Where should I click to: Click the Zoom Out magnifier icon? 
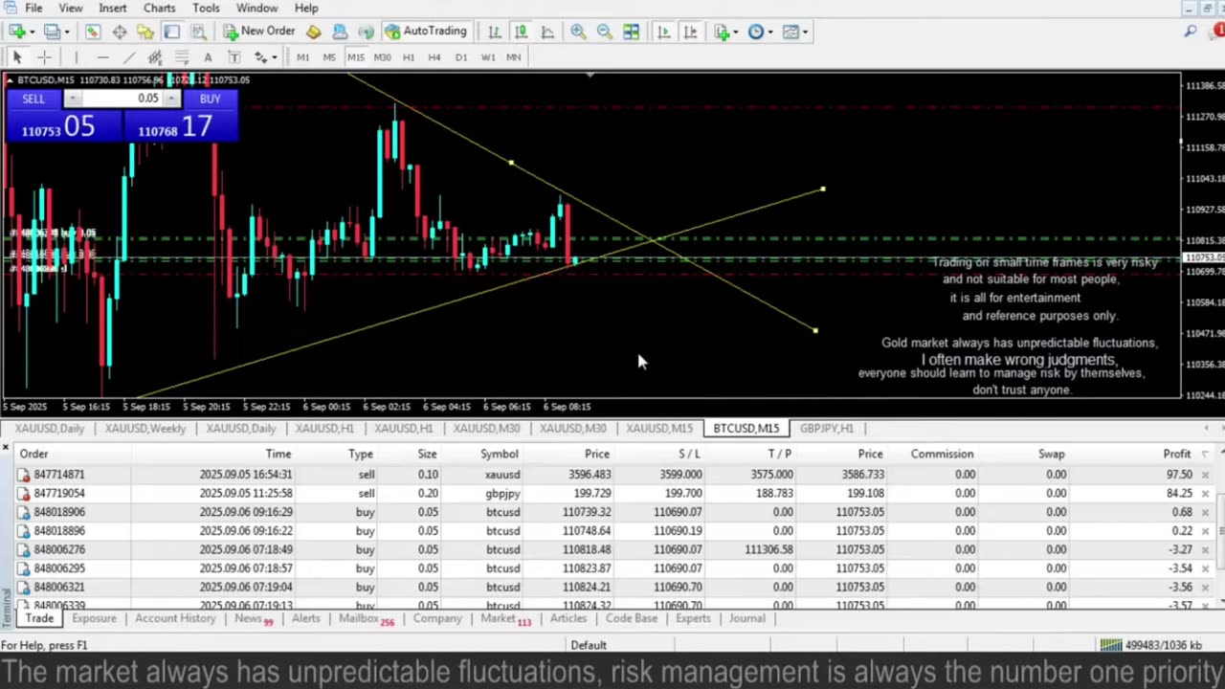click(605, 32)
